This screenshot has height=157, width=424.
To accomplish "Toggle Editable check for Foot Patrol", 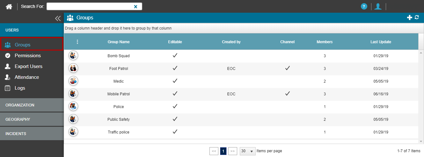I will [175, 68].
